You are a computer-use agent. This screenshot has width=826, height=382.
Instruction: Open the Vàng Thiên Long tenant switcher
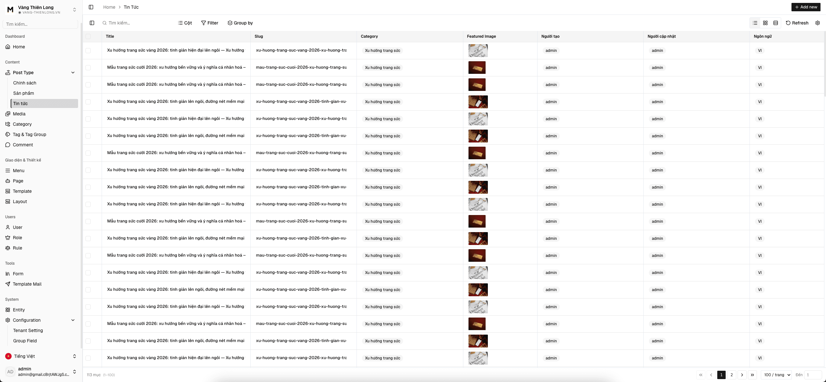click(x=41, y=10)
